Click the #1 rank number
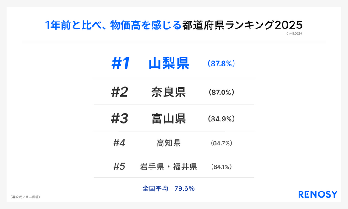The height and width of the screenshot is (209, 348). coord(120,64)
